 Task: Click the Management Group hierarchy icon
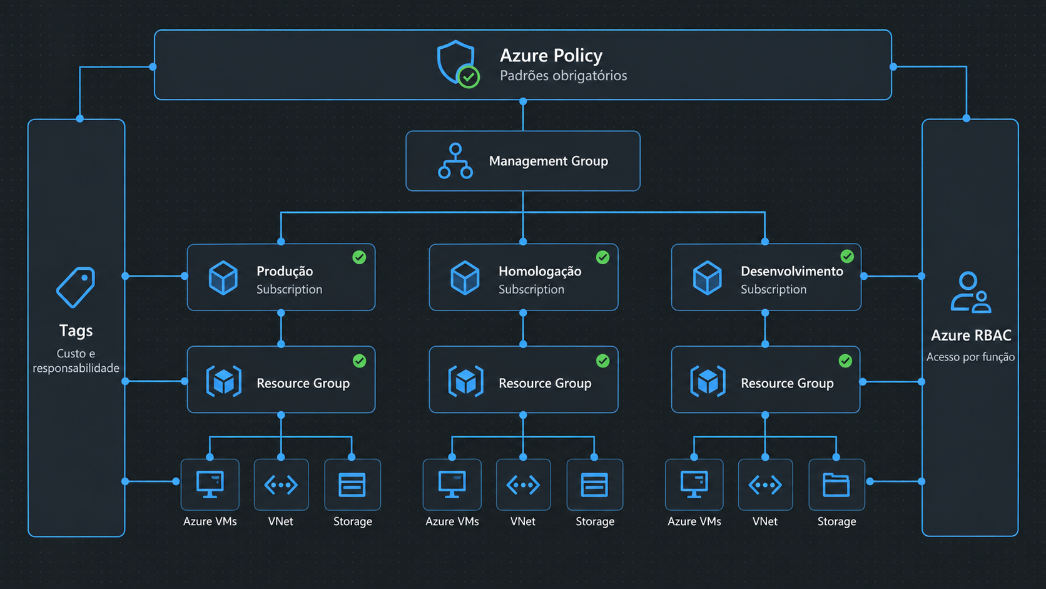coord(455,161)
